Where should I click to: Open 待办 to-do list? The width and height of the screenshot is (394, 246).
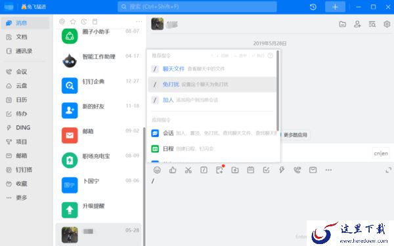25,113
